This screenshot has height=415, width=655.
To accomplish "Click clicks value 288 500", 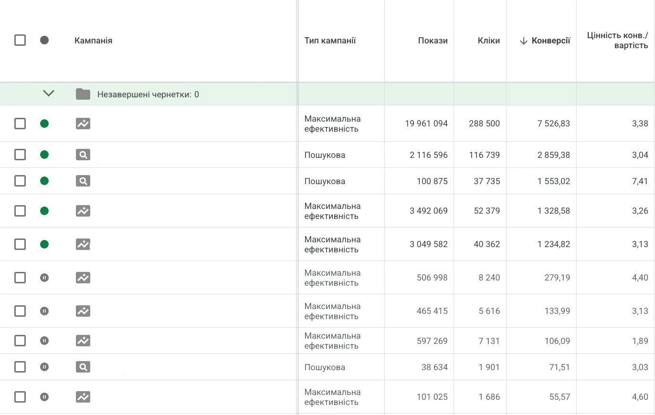I will tap(484, 124).
